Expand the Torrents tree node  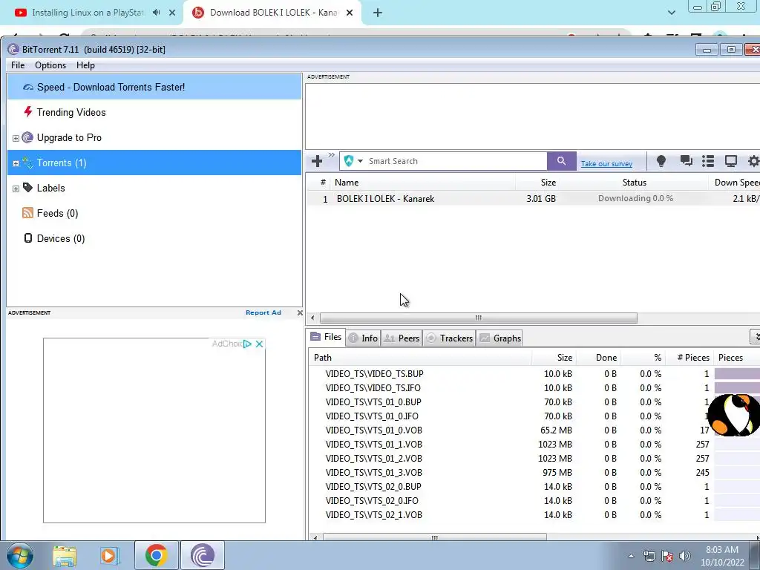[16, 163]
